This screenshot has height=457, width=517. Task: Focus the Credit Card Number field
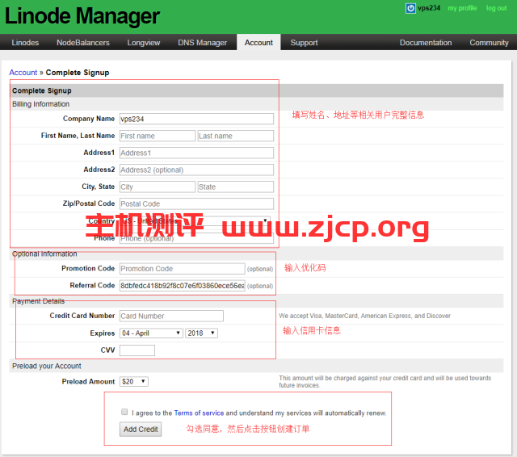coord(171,316)
